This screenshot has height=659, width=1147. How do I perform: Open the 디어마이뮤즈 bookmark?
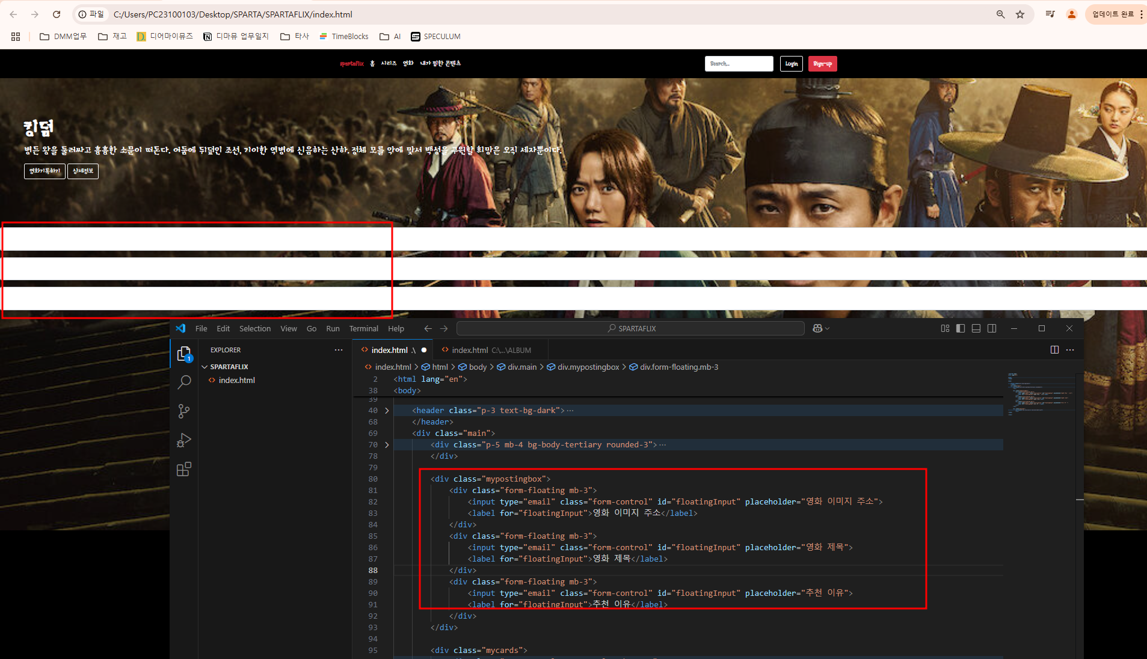165,37
